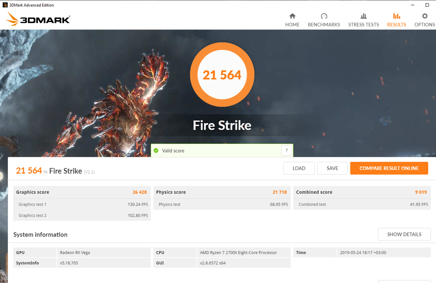The height and width of the screenshot is (283, 436).
Task: Click the 3DMark title bar app icon
Action: click(5, 5)
